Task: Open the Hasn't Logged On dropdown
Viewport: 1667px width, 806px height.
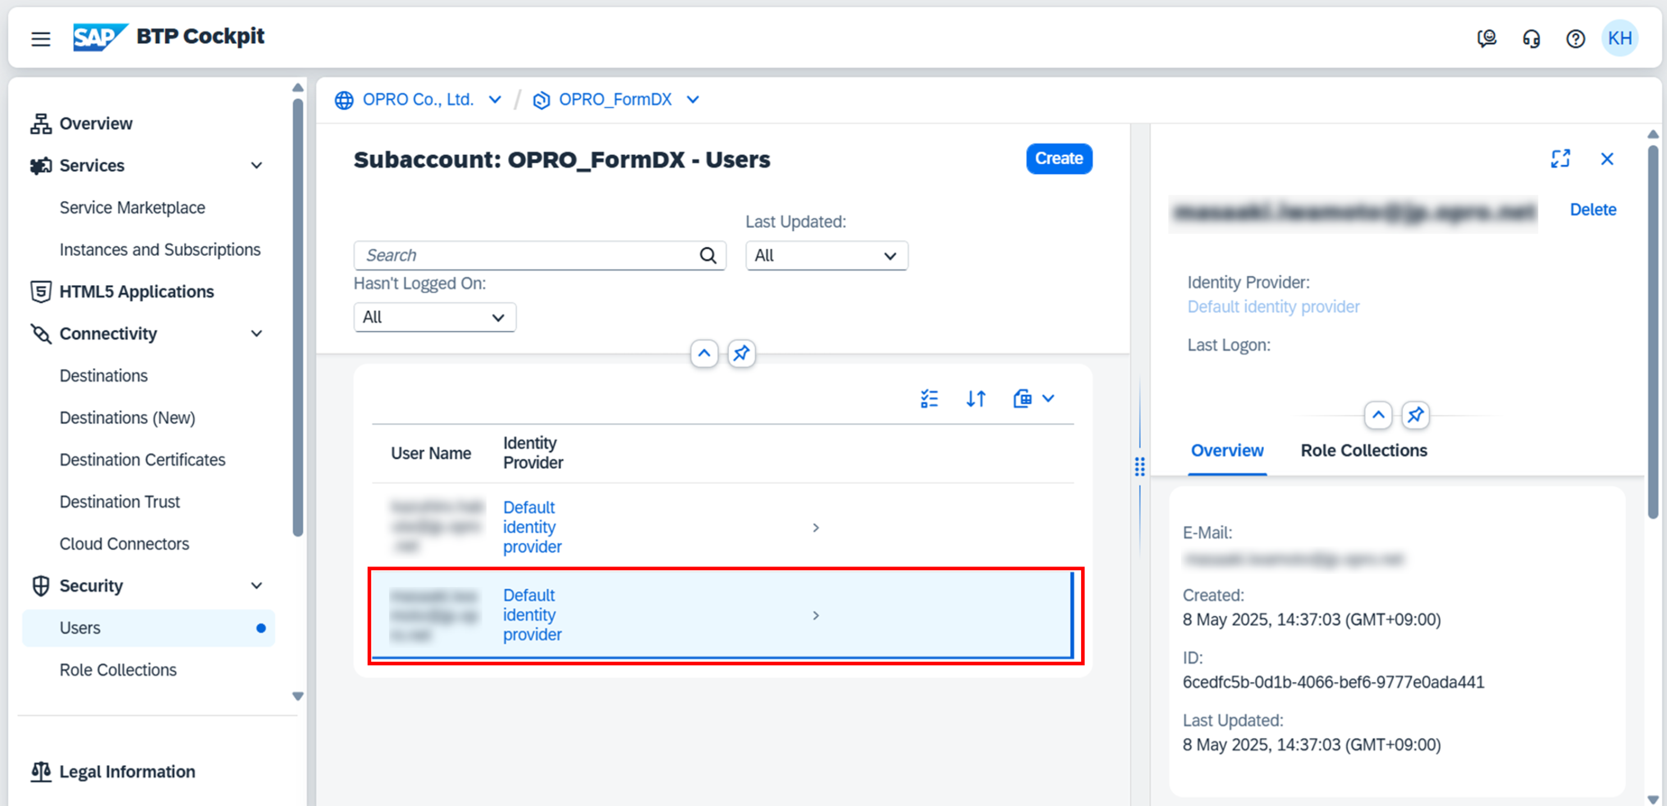Action: pos(434,317)
